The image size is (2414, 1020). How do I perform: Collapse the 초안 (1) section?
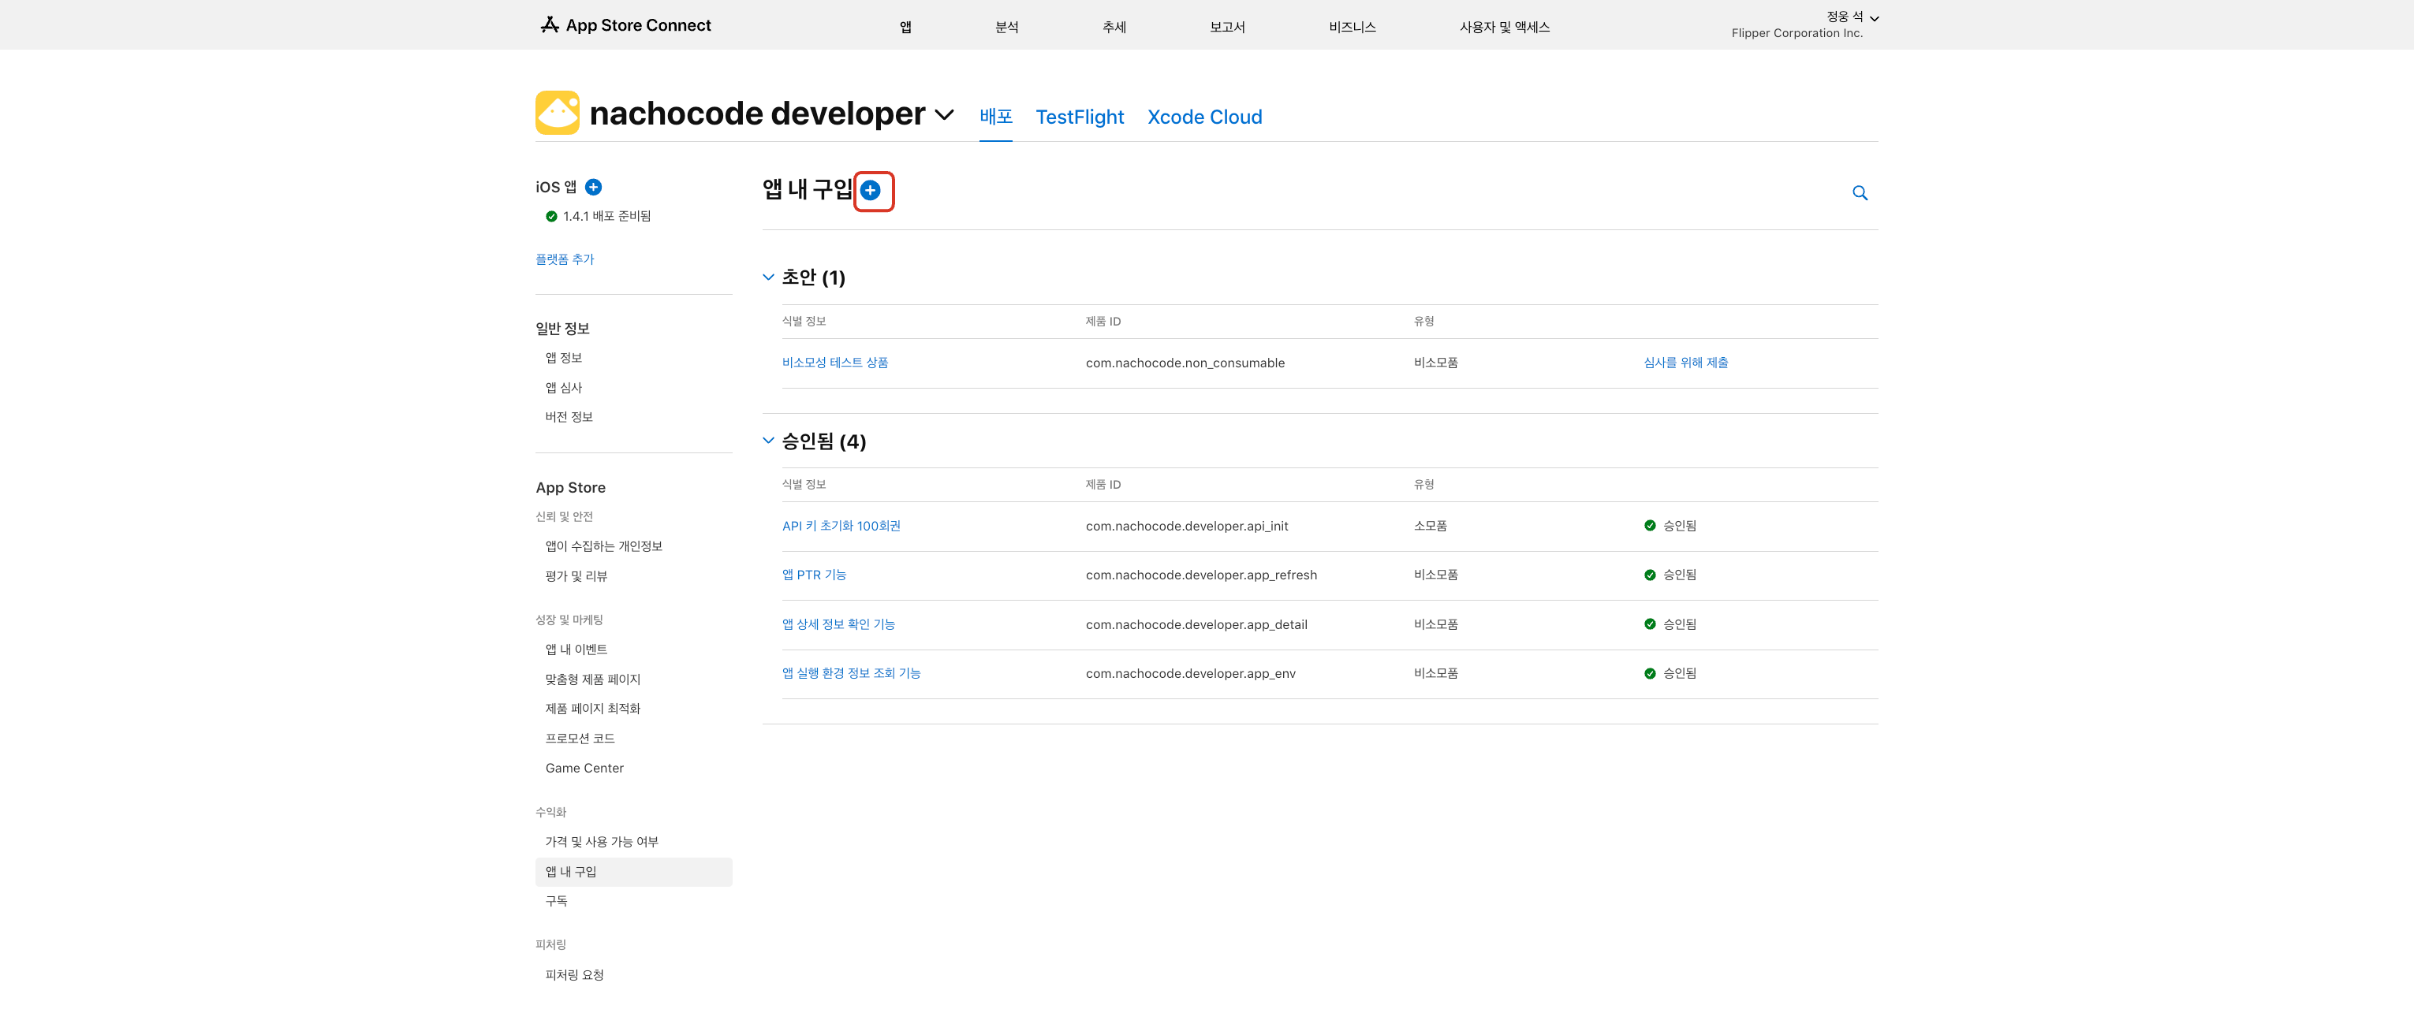768,277
